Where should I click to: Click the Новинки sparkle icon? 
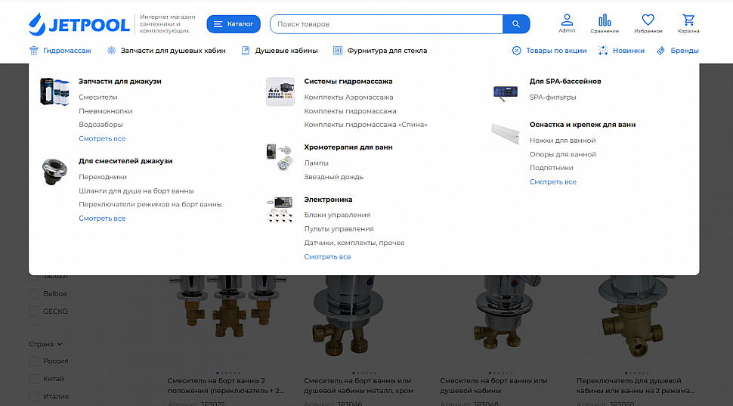(603, 51)
